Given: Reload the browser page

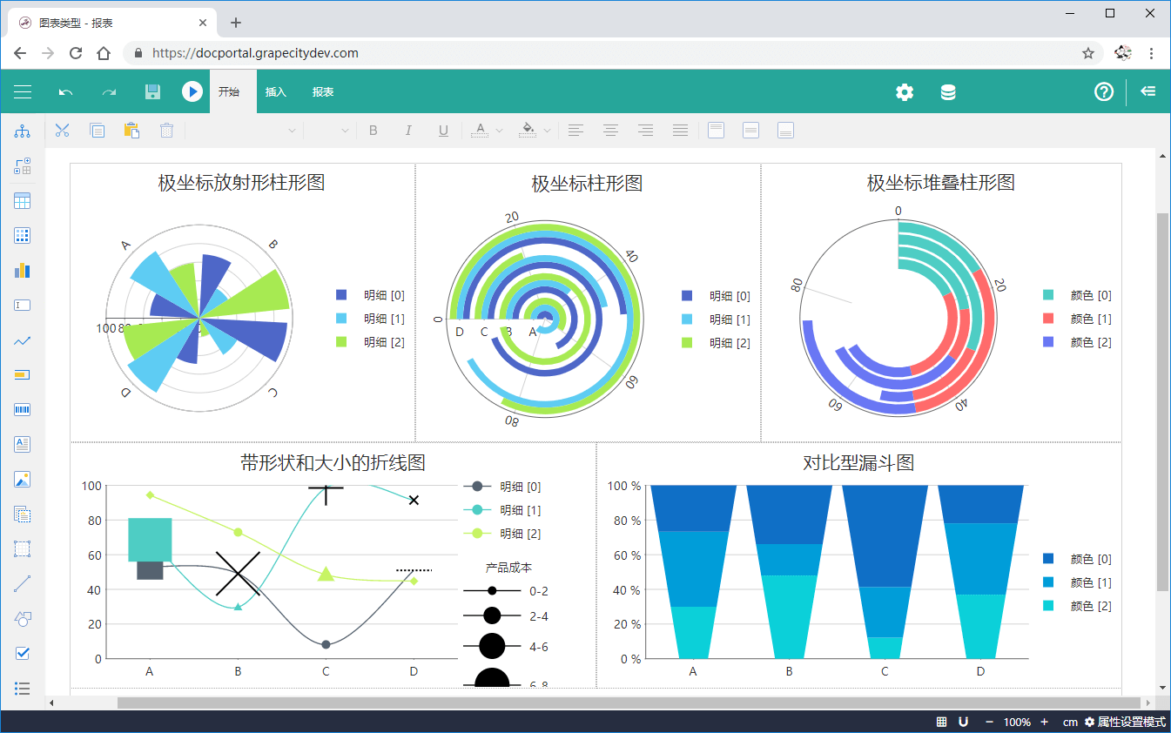Looking at the screenshot, I should click(76, 53).
